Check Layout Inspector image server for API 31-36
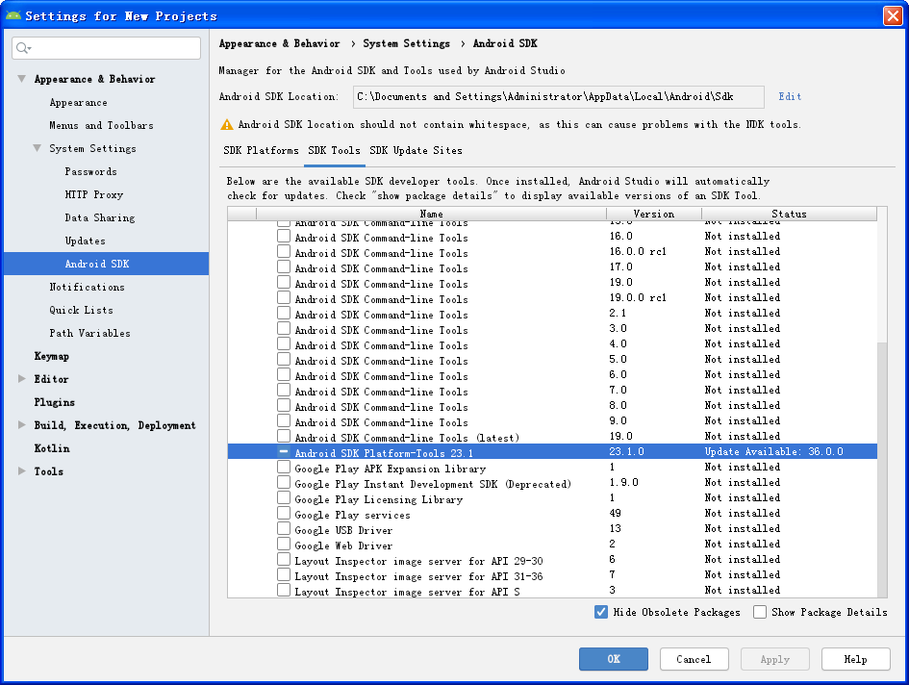Image resolution: width=909 pixels, height=685 pixels. click(x=284, y=574)
